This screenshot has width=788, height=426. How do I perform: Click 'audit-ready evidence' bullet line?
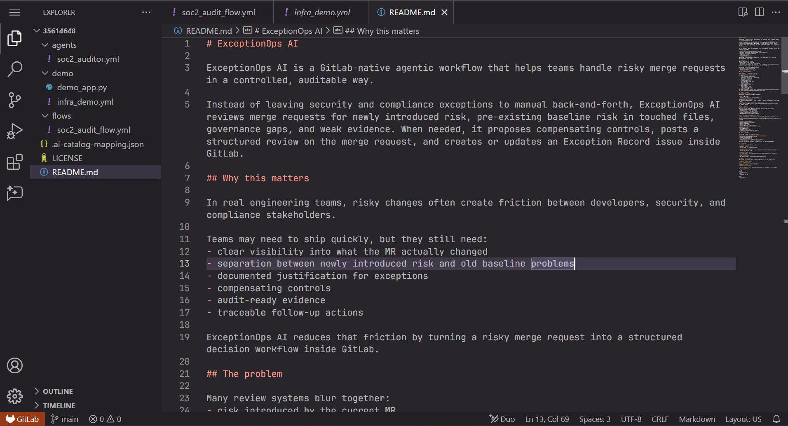[x=266, y=300]
